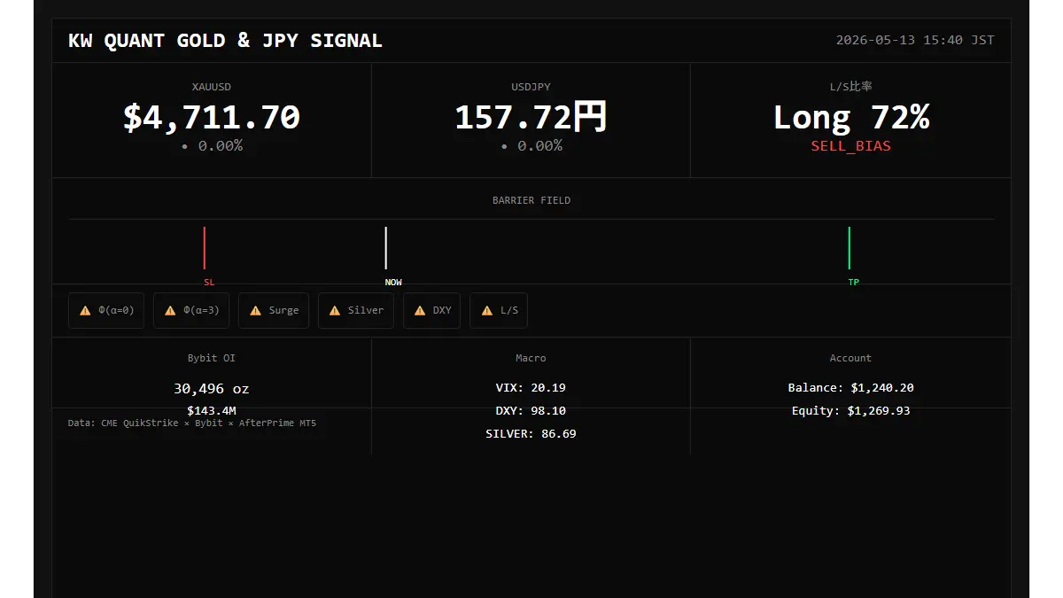Image resolution: width=1063 pixels, height=598 pixels.
Task: Open the L/S warning chip
Action: coord(499,311)
